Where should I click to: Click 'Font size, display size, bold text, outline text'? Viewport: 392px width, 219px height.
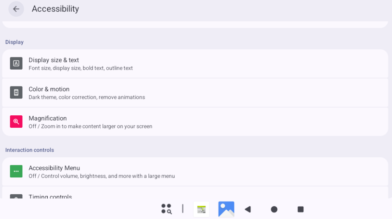[81, 68]
